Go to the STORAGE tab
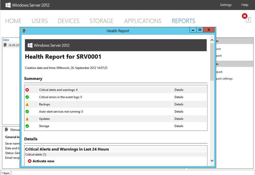 click(101, 21)
